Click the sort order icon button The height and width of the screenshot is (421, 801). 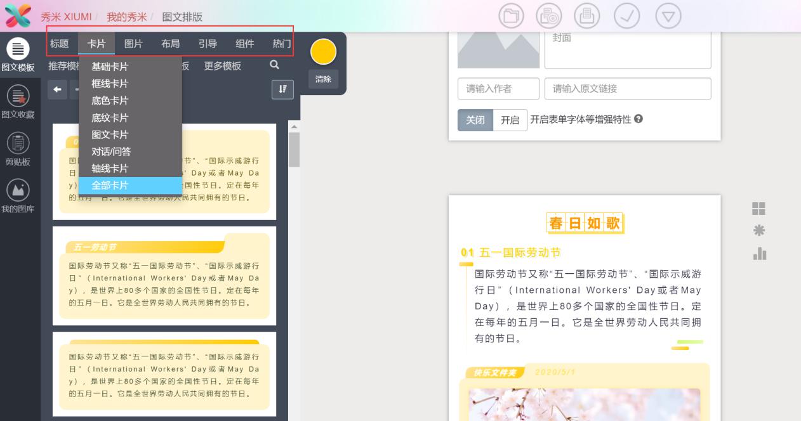point(282,89)
